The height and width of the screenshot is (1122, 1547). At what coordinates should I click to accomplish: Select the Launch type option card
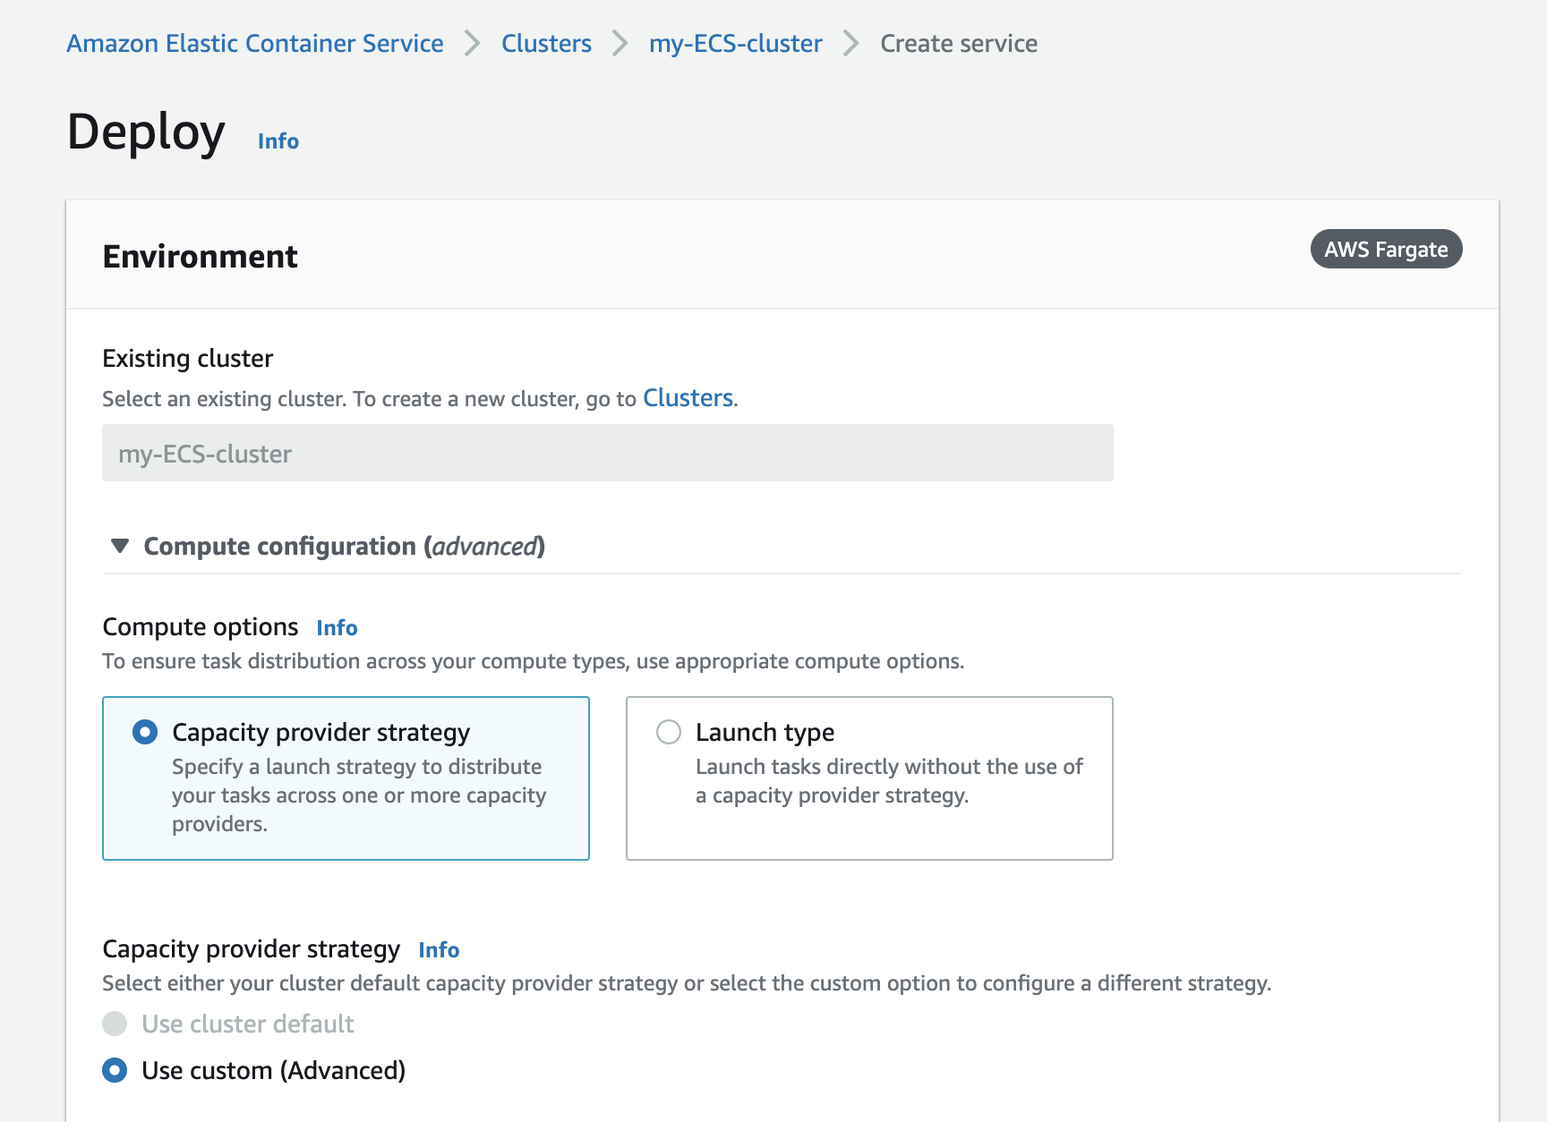[x=868, y=778]
